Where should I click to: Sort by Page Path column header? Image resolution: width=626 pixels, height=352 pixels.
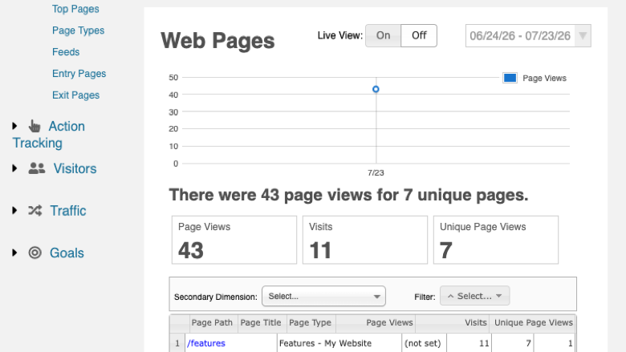212,322
